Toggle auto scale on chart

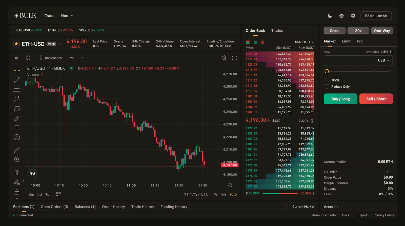233,194
